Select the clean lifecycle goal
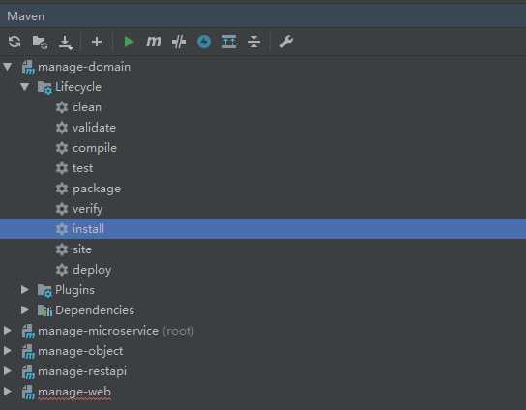Image resolution: width=526 pixels, height=410 pixels. tap(87, 107)
